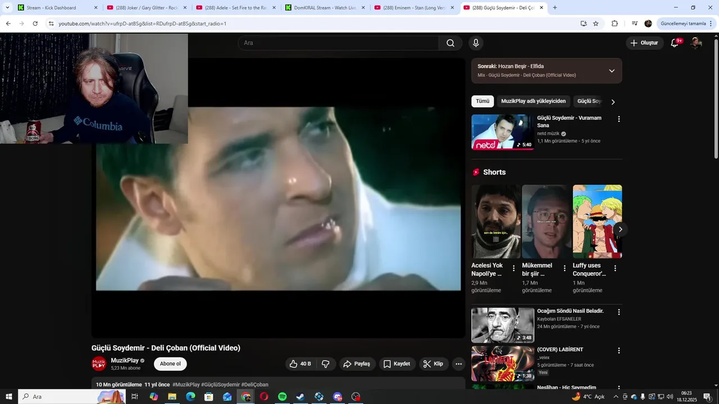Screen dimensions: 719x404
Task: Click the #DeliÇoban hashtag
Action: click(254, 384)
